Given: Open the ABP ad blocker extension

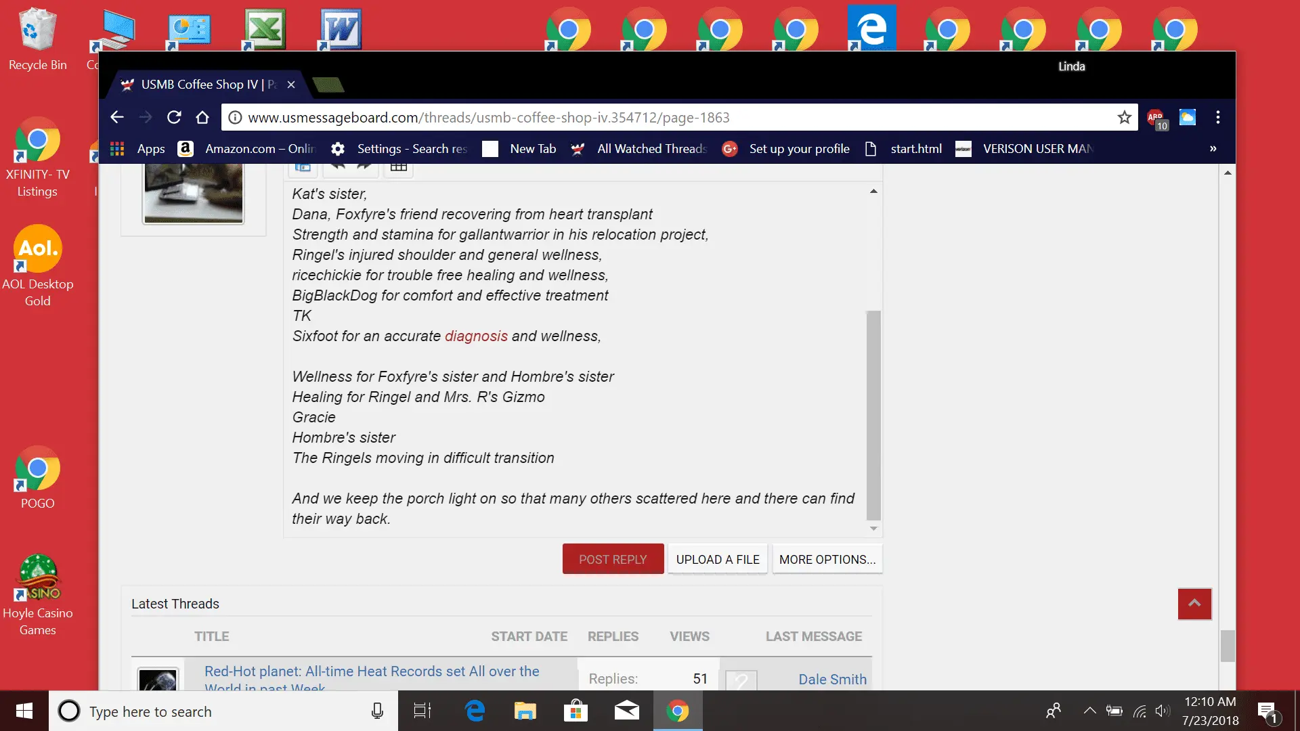Looking at the screenshot, I should pyautogui.click(x=1157, y=118).
